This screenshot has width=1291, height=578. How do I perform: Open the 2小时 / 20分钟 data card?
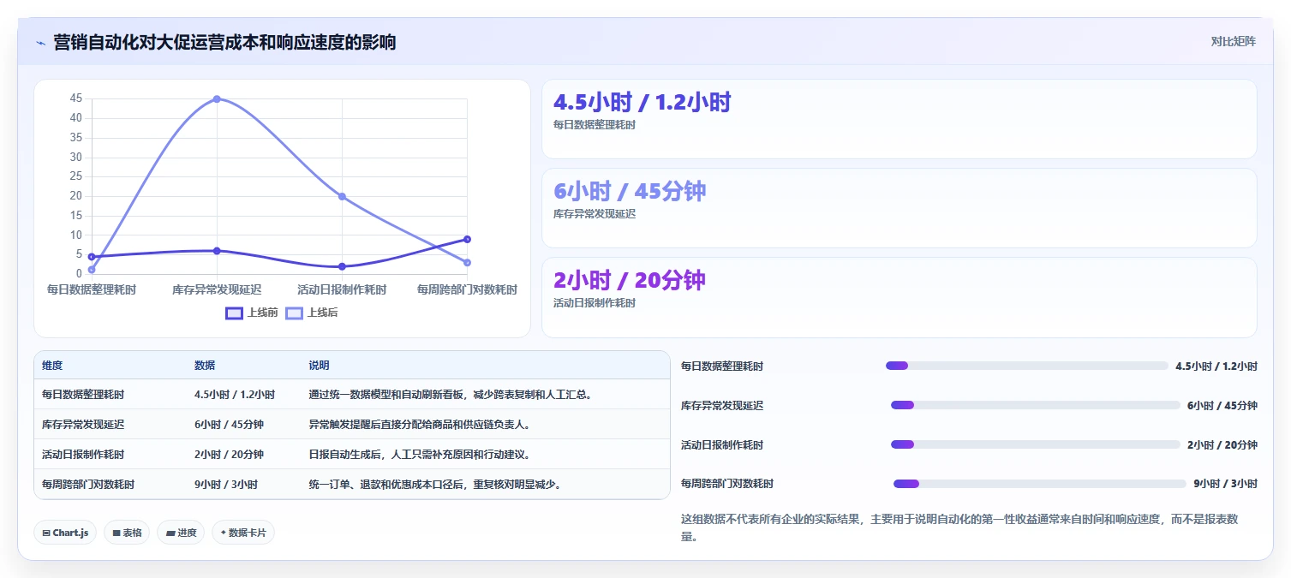point(899,297)
